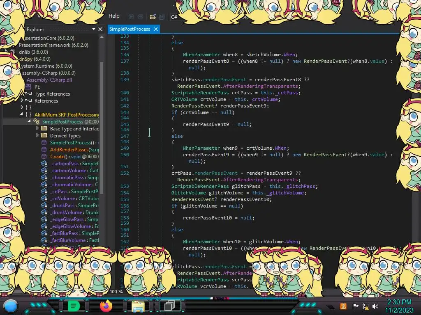
Task: Open the 100 % zoom combo box
Action: [116, 292]
